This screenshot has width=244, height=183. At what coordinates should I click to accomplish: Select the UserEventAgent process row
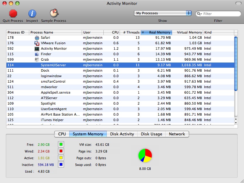120,109
